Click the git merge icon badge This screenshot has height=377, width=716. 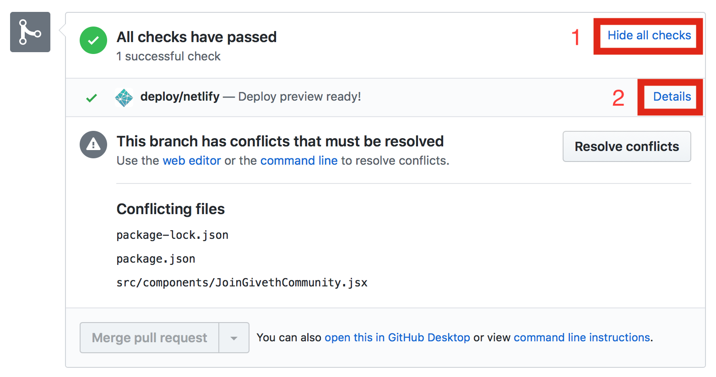[x=30, y=32]
